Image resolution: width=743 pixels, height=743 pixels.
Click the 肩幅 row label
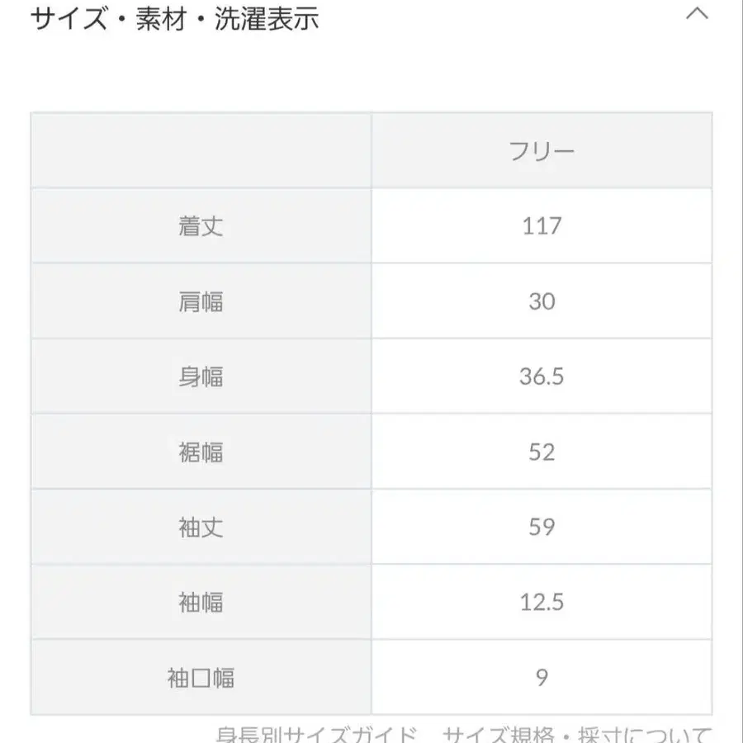[201, 301]
